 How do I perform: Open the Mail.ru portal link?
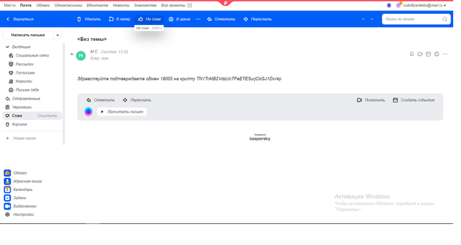click(x=10, y=5)
